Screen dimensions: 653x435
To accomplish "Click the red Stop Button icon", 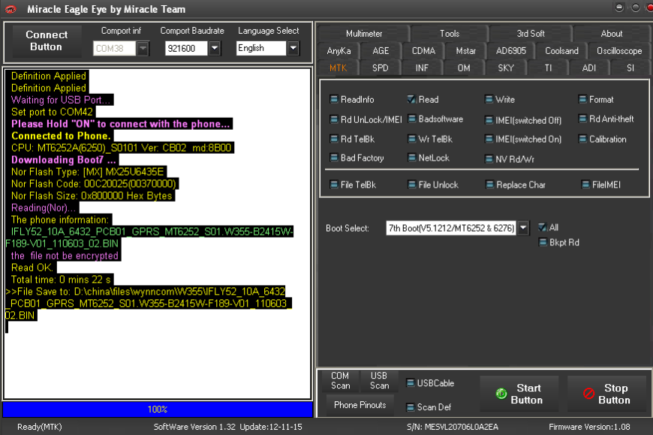I will [x=589, y=393].
